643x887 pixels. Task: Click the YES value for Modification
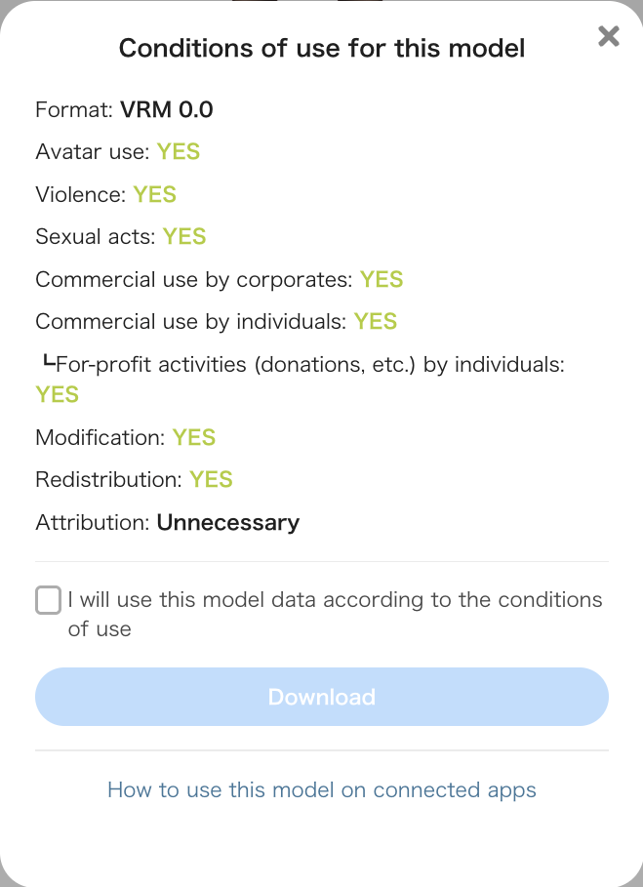tap(194, 437)
